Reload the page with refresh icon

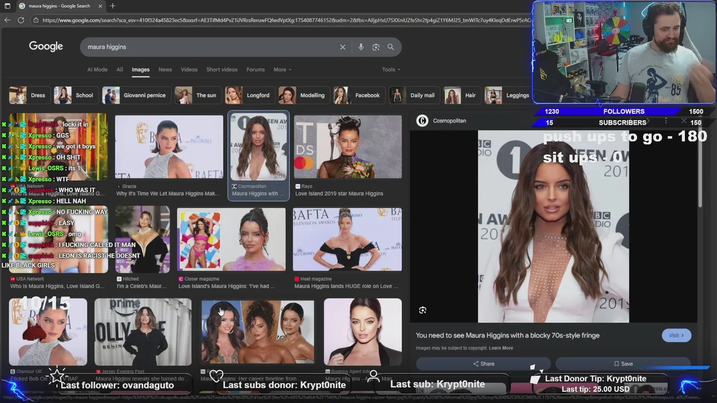point(21,20)
